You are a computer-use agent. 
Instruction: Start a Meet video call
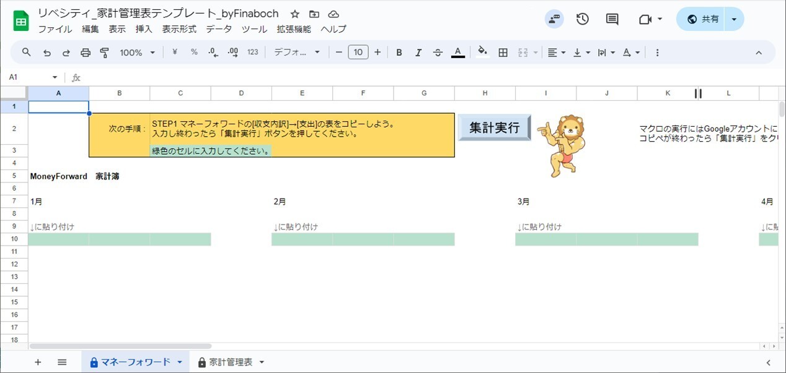[x=645, y=19]
